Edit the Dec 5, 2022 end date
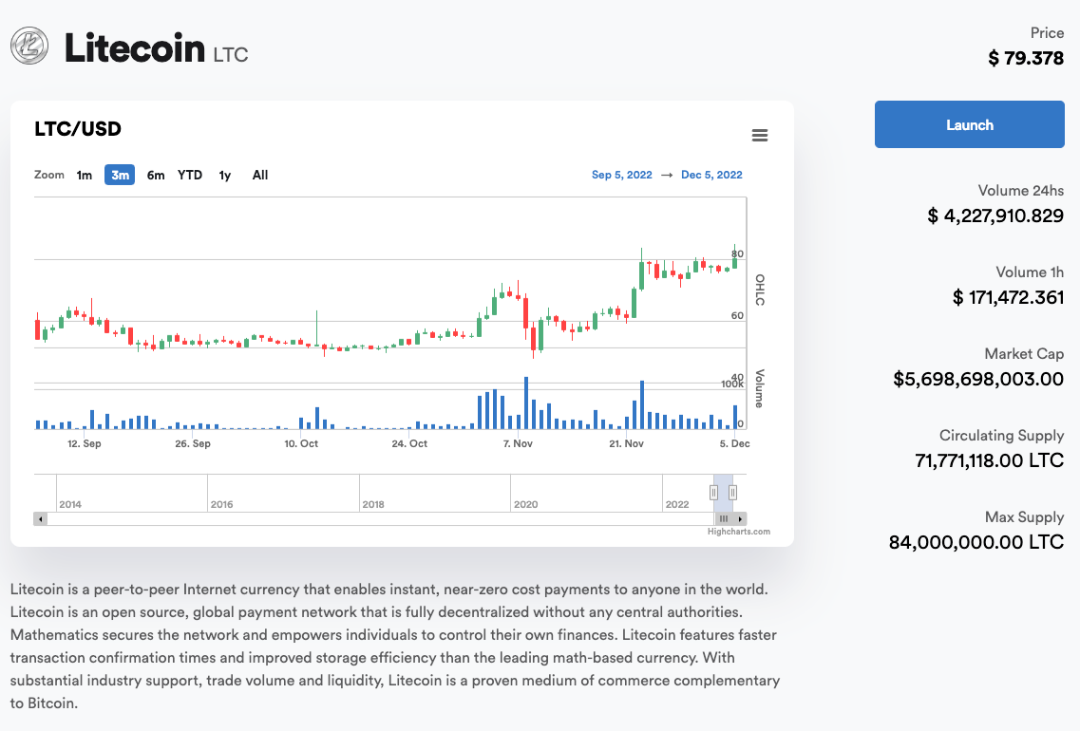Screen dimensions: 1080x731 tap(711, 175)
